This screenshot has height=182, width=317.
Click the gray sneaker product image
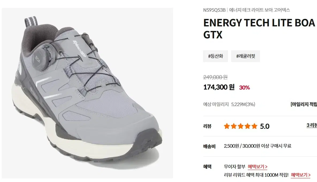(x=87, y=93)
